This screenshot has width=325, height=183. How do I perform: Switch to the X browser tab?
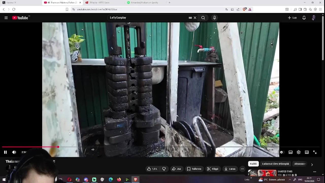click(x=20, y=3)
